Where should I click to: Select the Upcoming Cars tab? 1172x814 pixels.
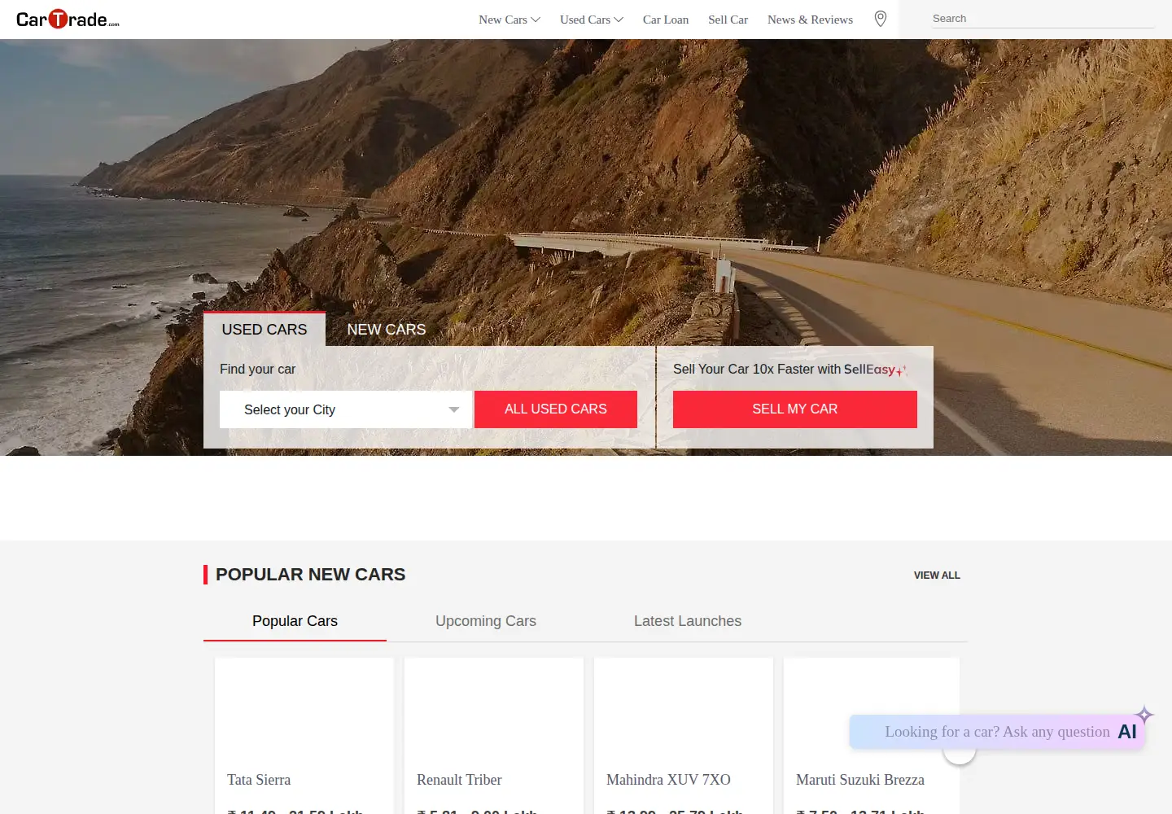click(486, 621)
